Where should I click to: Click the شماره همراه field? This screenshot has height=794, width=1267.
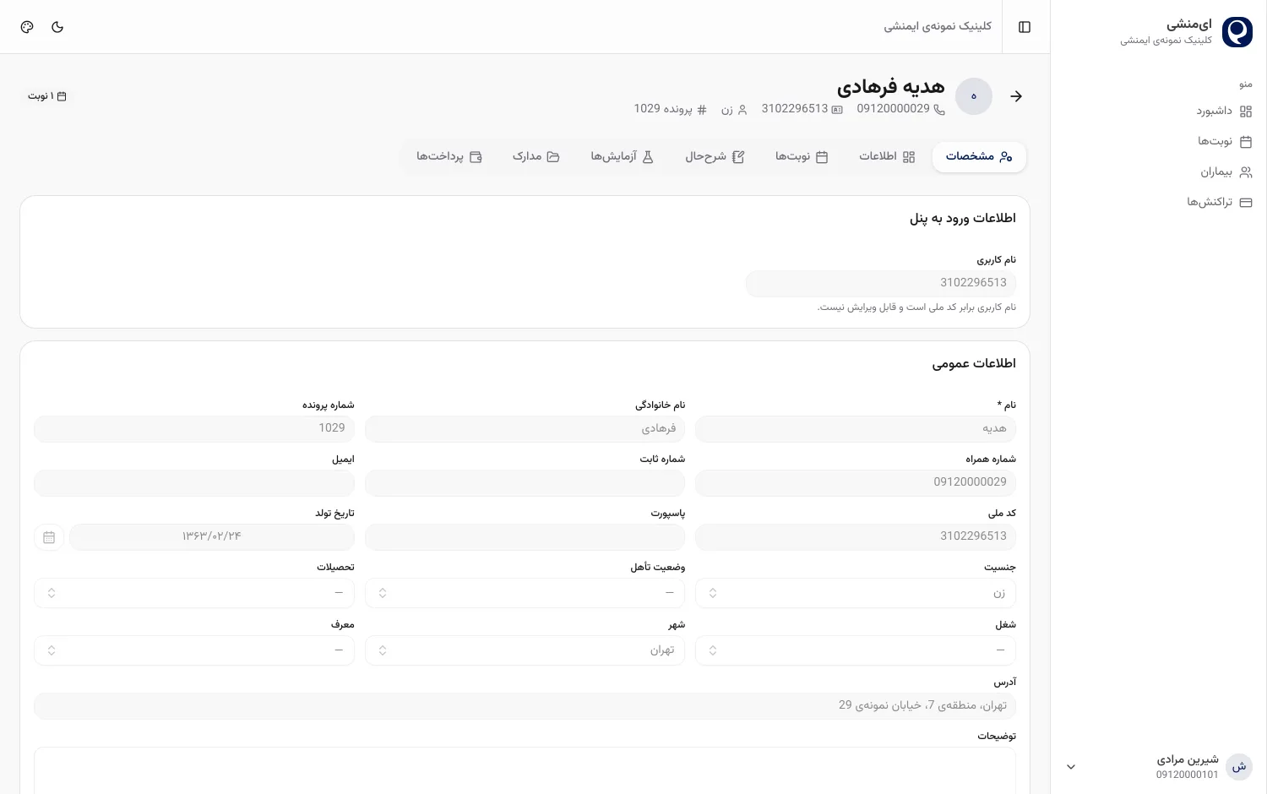(856, 482)
